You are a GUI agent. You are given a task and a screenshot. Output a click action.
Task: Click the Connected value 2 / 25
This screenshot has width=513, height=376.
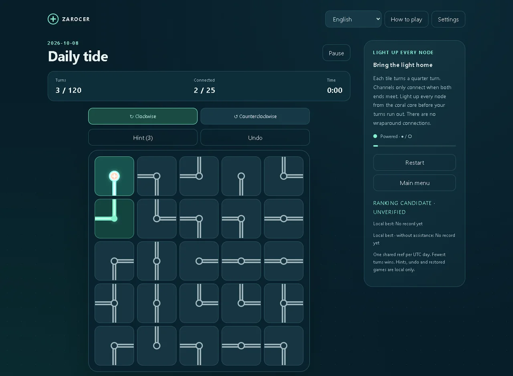pos(204,90)
